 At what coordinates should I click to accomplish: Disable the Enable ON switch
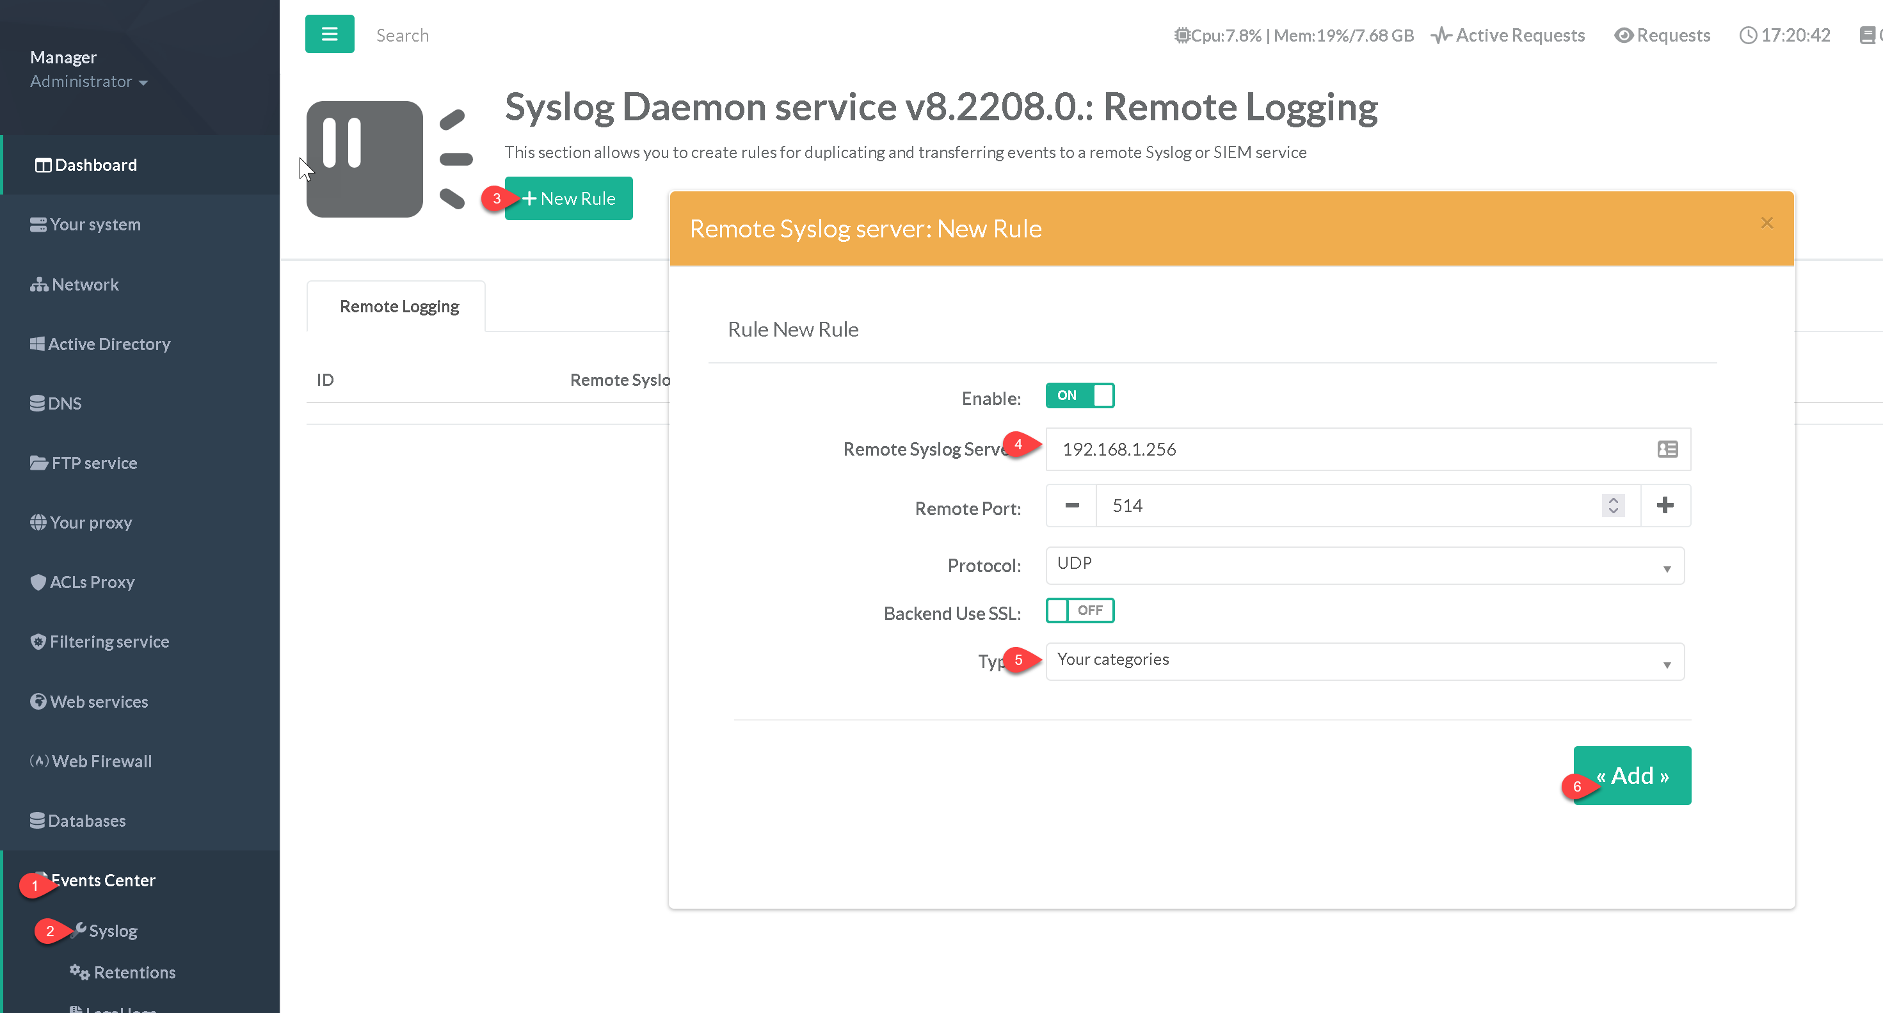[1080, 395]
